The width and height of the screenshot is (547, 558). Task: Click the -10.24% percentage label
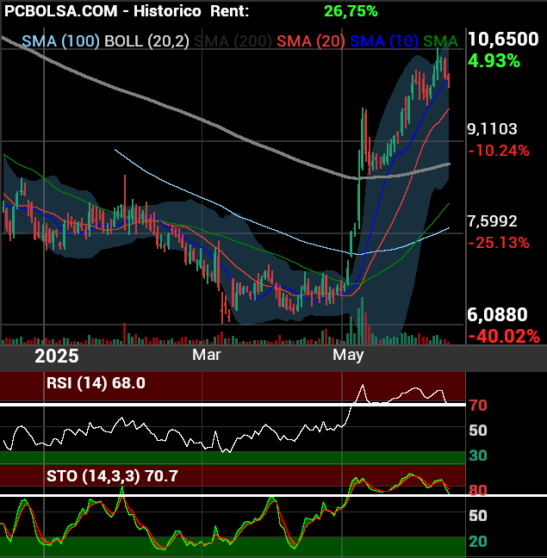click(x=499, y=151)
